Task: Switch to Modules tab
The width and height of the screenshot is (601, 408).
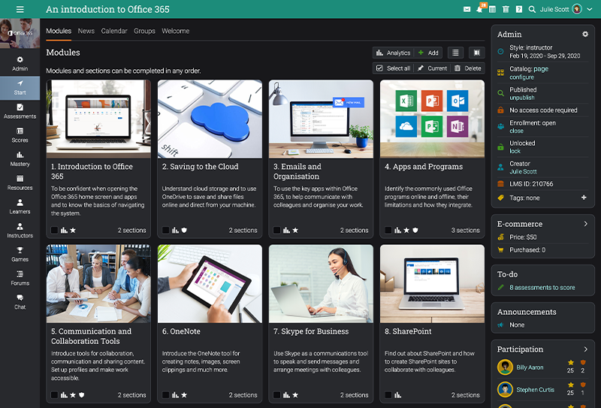Action: click(59, 31)
